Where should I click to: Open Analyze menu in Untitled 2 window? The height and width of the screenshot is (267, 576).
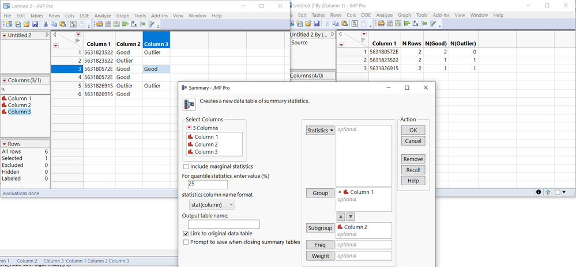tap(103, 16)
